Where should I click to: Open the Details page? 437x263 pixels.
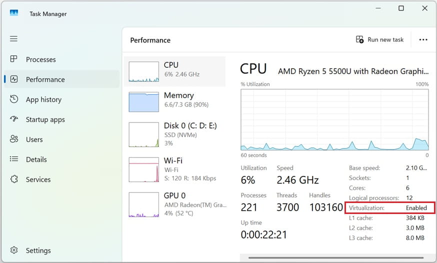(62, 159)
